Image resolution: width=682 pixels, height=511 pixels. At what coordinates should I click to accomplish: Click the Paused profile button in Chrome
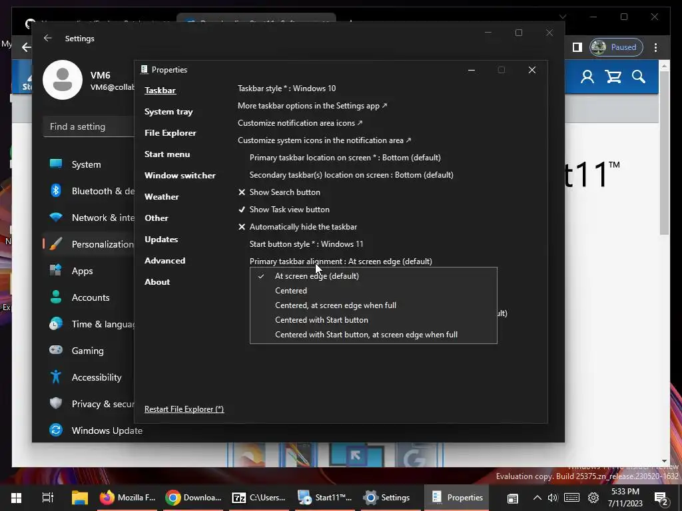[616, 47]
